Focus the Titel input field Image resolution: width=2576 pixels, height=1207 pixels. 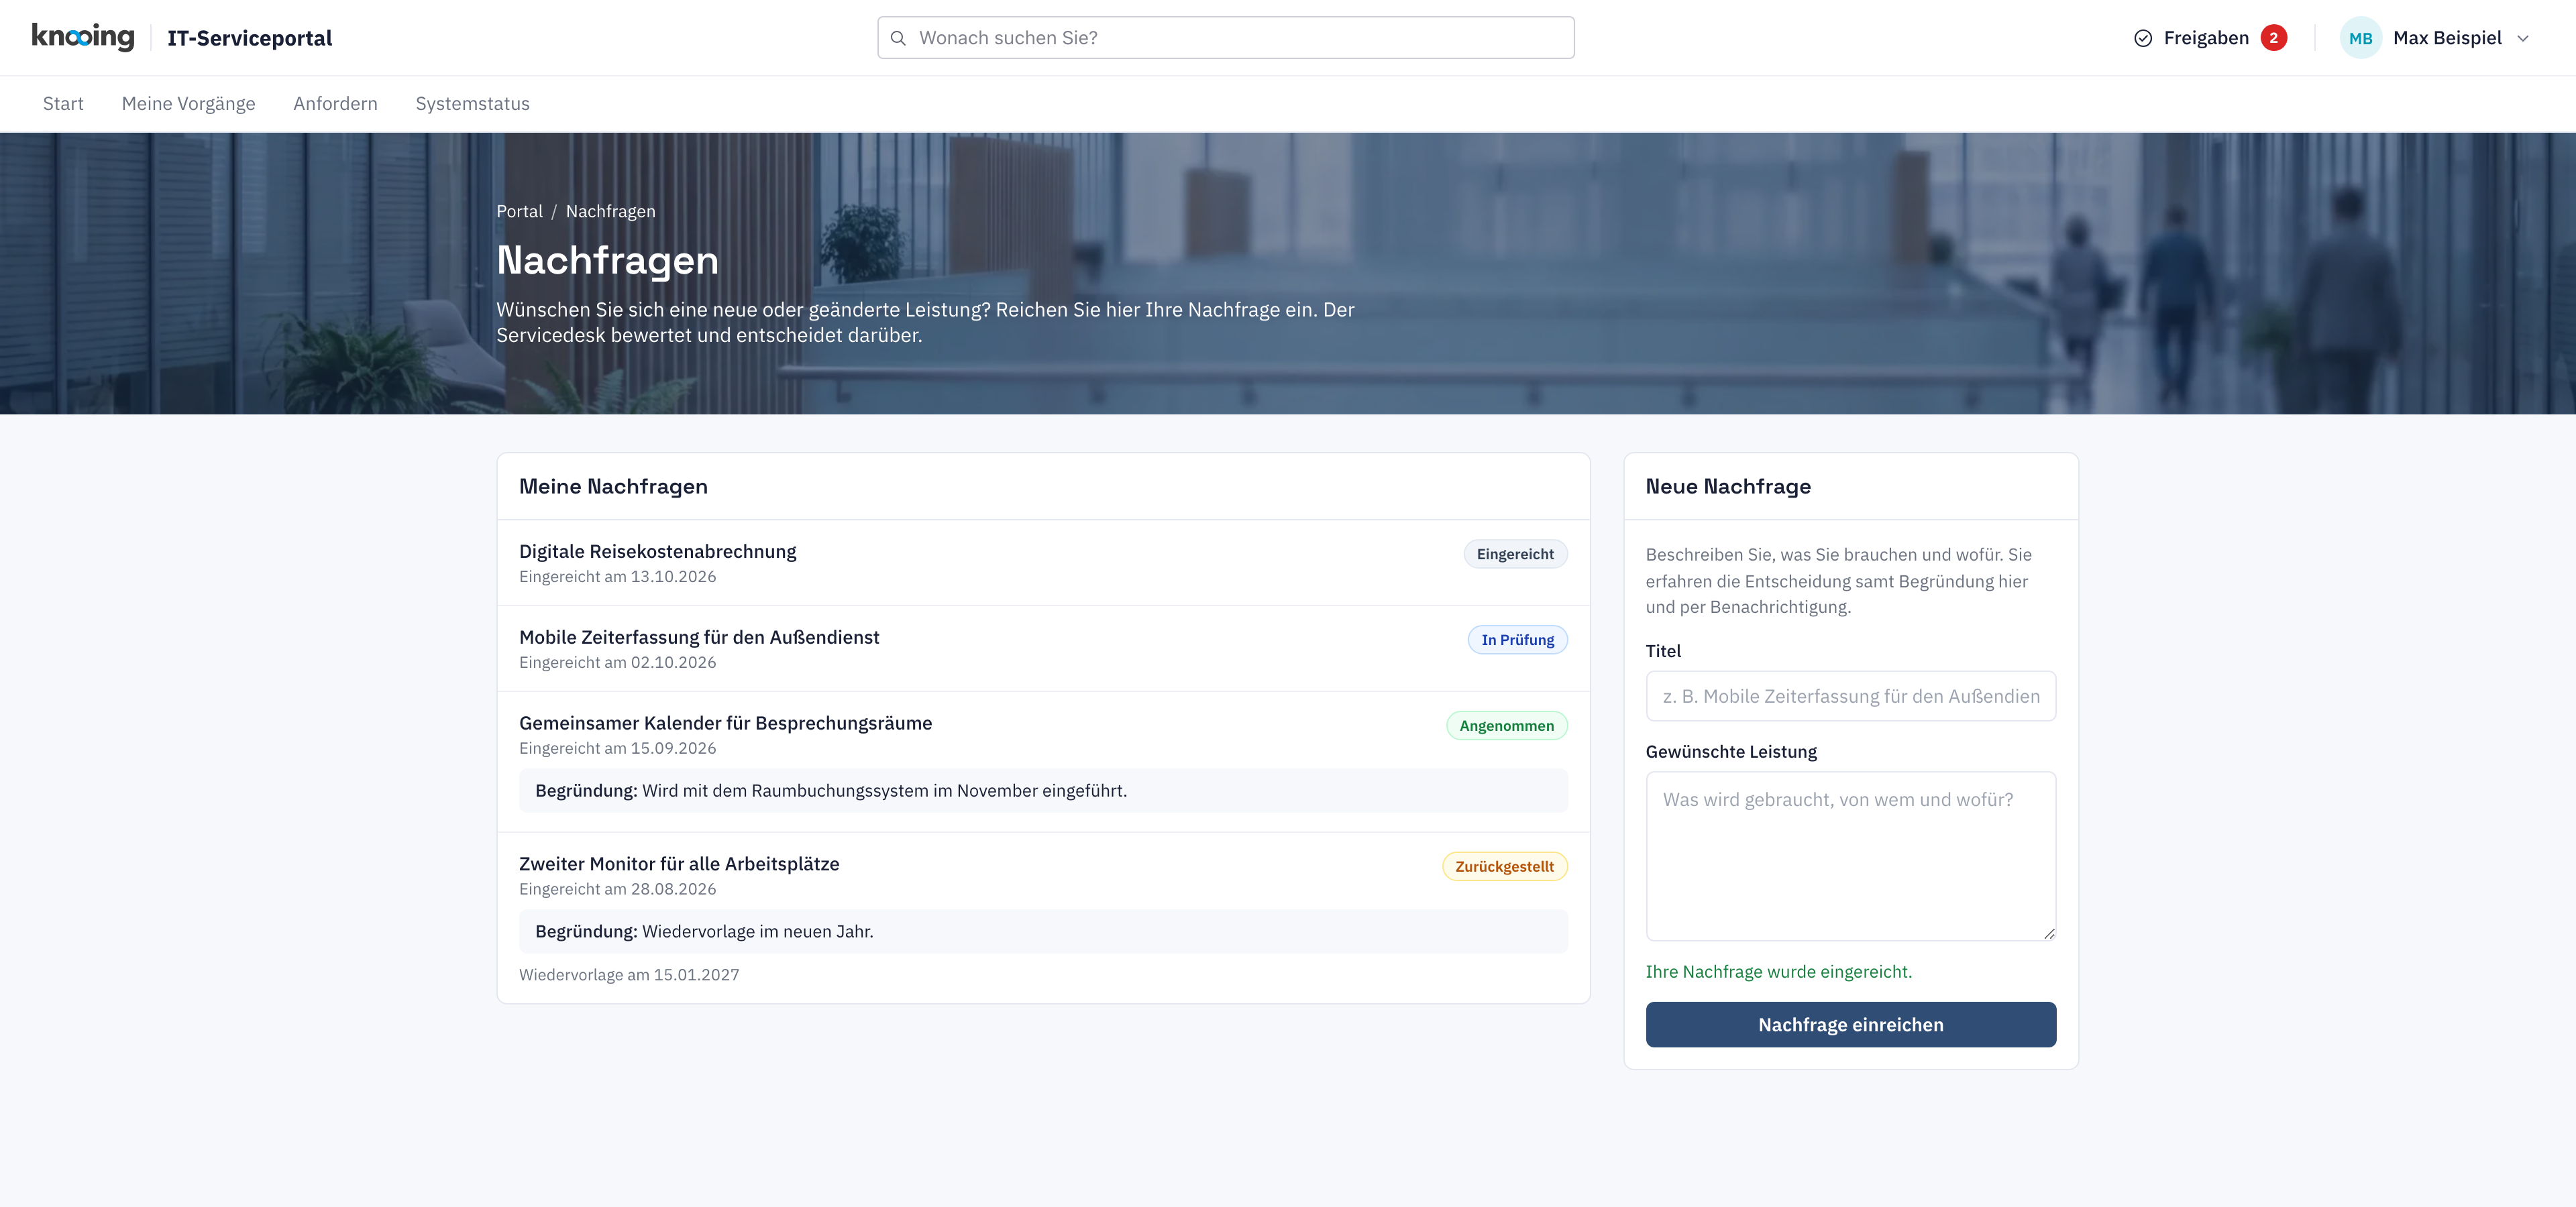coord(1851,697)
